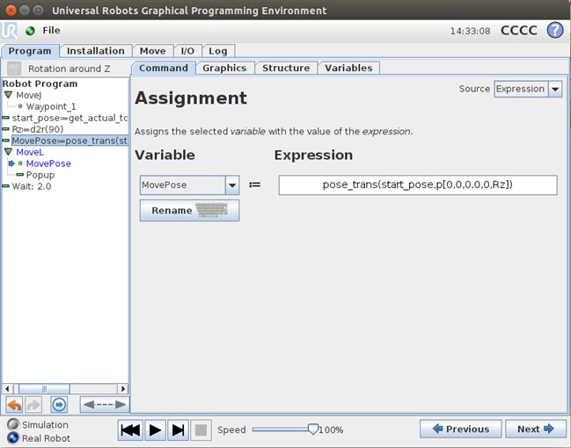Click the blue arrow marker beside MovePose waypoint
This screenshot has height=448, width=571.
pyautogui.click(x=11, y=163)
